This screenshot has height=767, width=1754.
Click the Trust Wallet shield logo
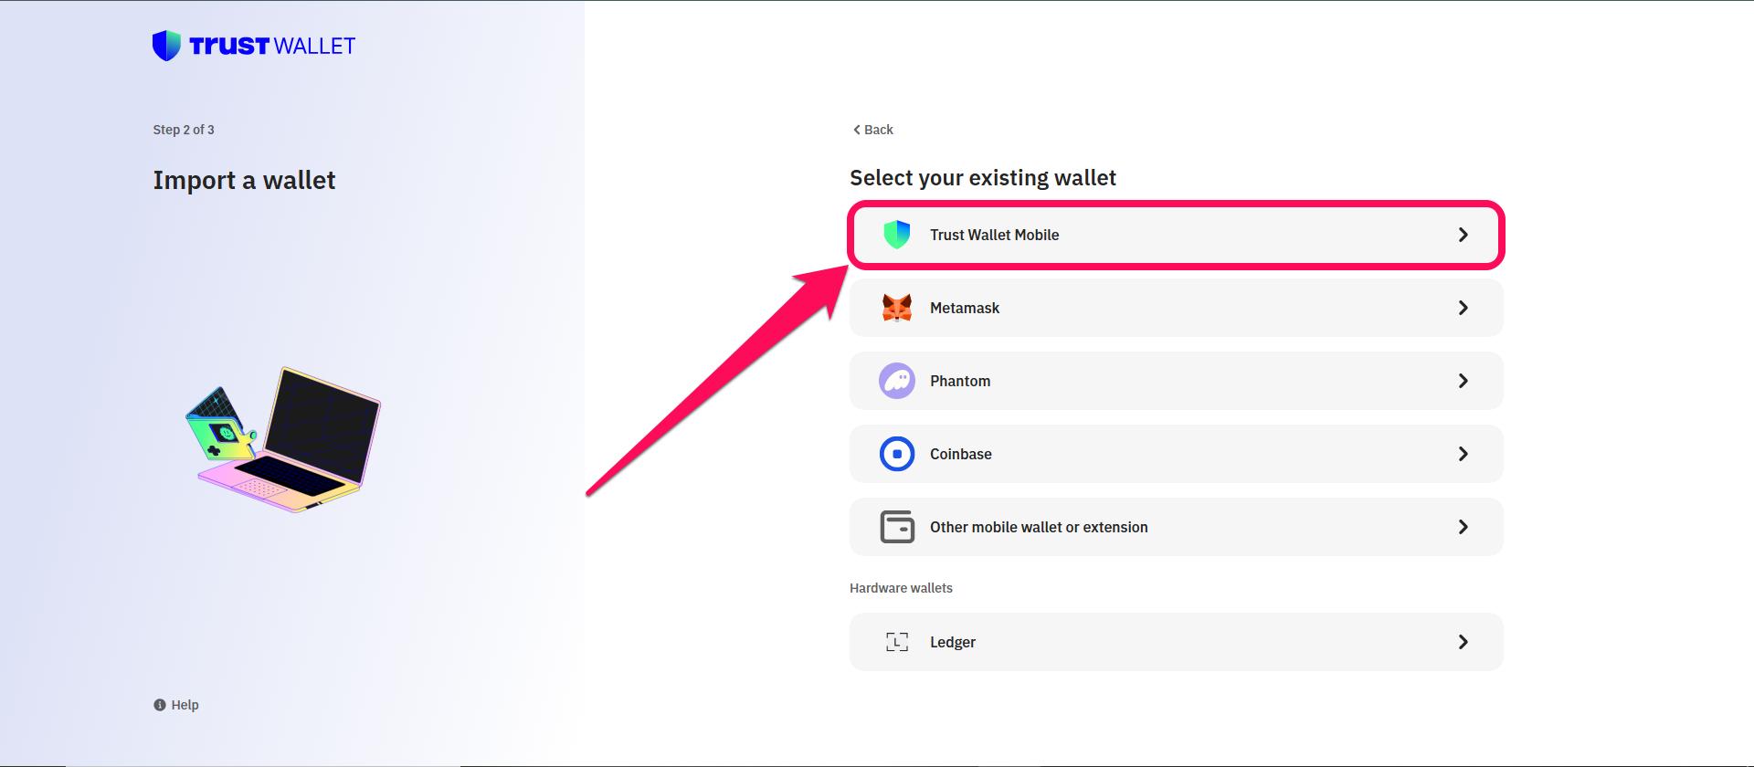click(x=167, y=44)
